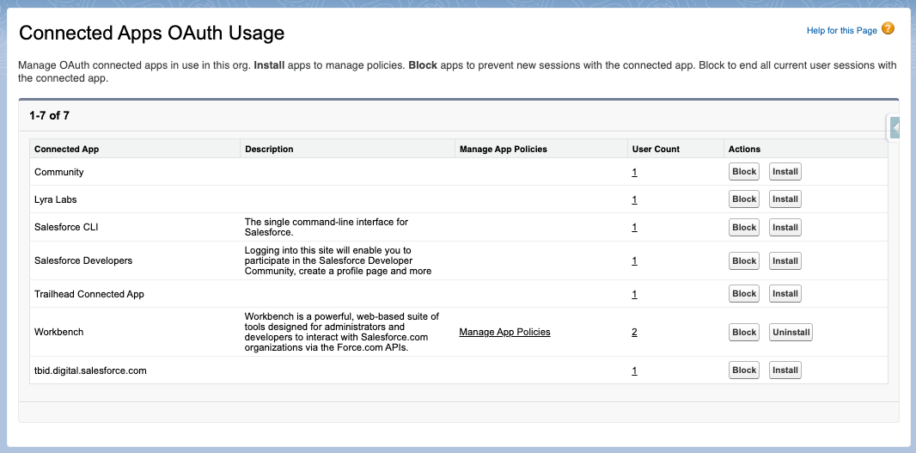916x453 pixels.
Task: Click the Actions column header
Action: [806, 149]
